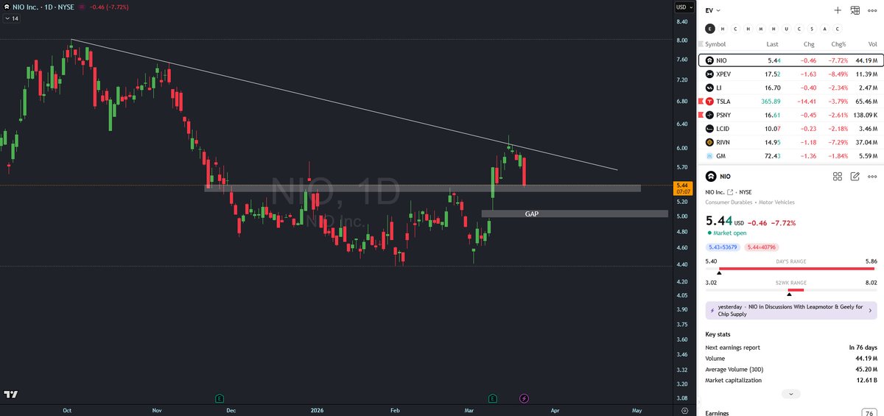Click the RIVN logo icon

(710, 142)
